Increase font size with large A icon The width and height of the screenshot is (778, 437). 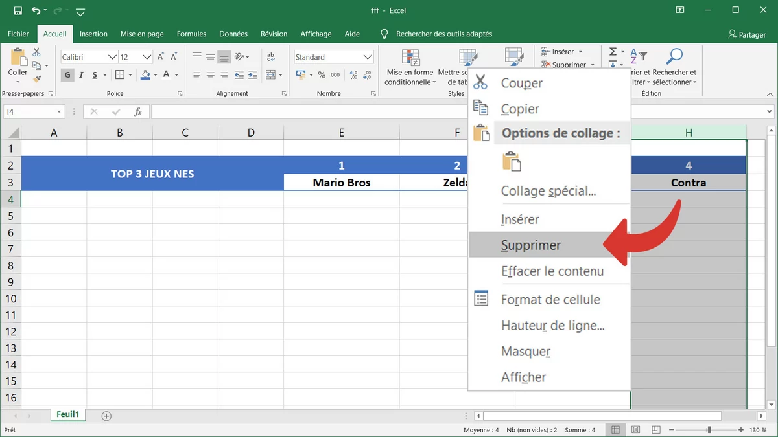(161, 57)
